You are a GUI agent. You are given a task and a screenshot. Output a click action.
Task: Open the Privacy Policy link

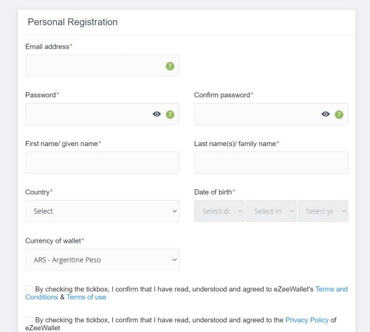[x=306, y=320]
